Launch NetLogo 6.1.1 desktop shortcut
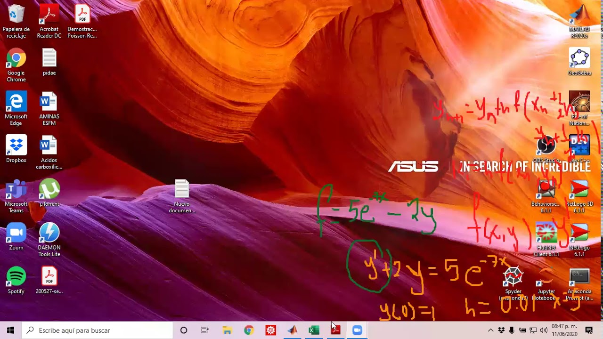Viewport: 603px width, 339px height. (x=579, y=240)
